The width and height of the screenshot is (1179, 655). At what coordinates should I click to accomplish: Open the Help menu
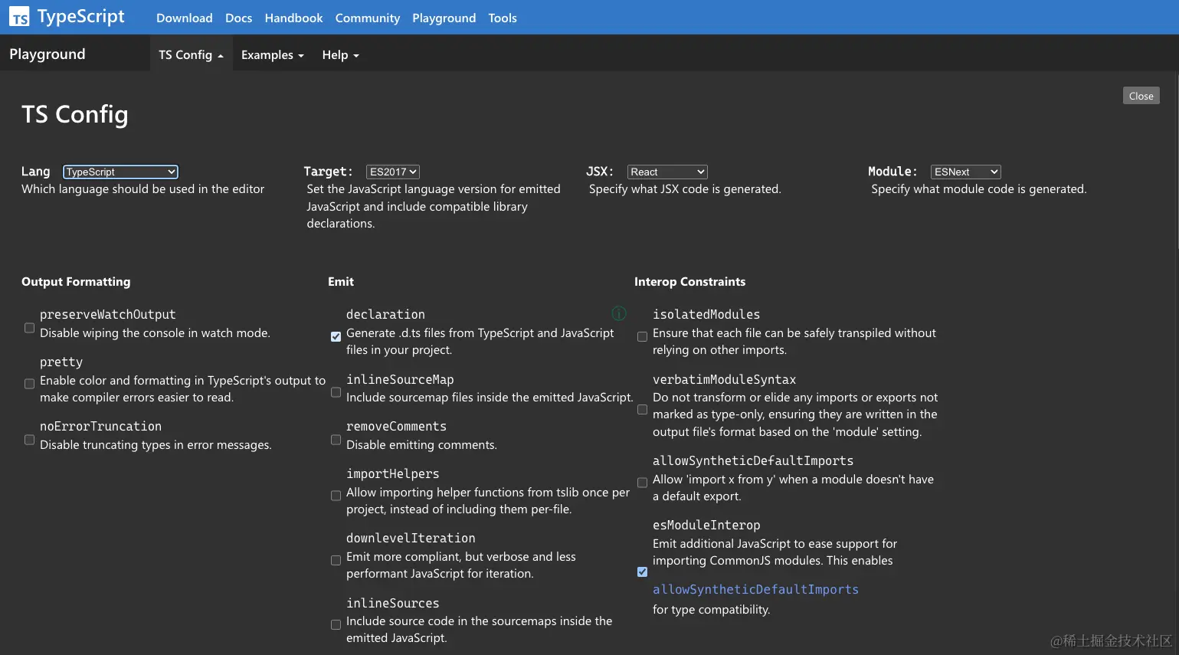pos(340,55)
